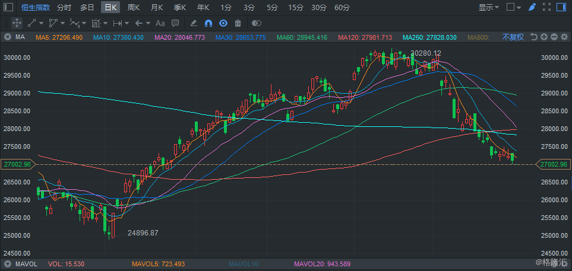Image resolution: width=572 pixels, height=271 pixels.
Task: Switch to 年K chart
Action: click(x=203, y=7)
